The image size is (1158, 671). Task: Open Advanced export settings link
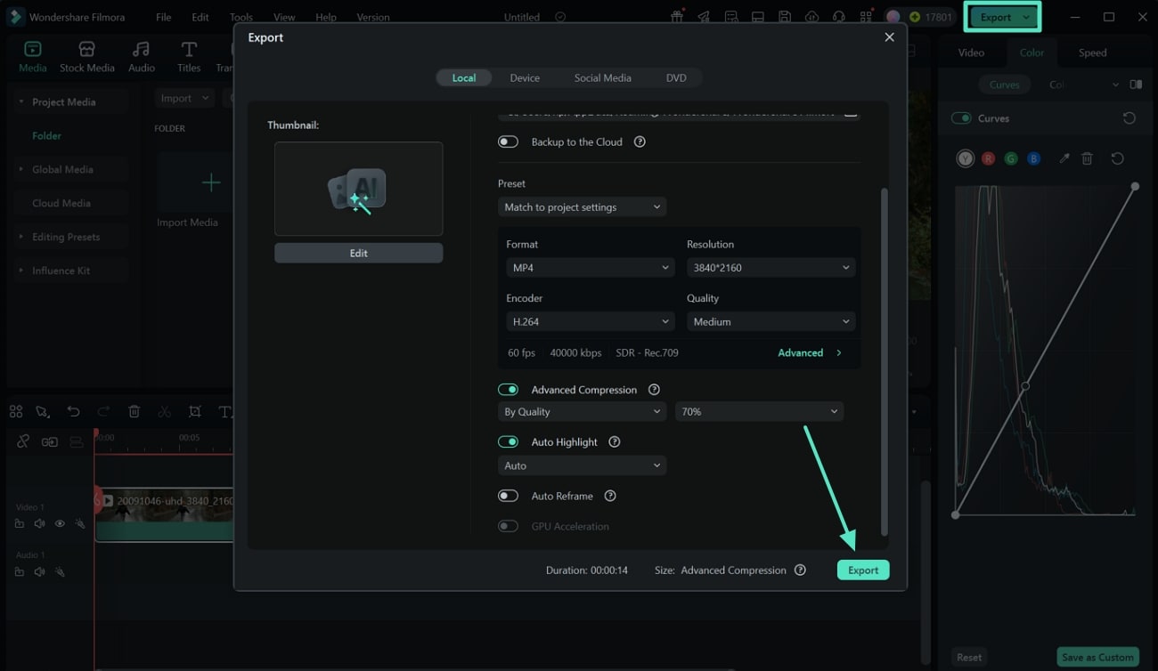[x=809, y=353]
